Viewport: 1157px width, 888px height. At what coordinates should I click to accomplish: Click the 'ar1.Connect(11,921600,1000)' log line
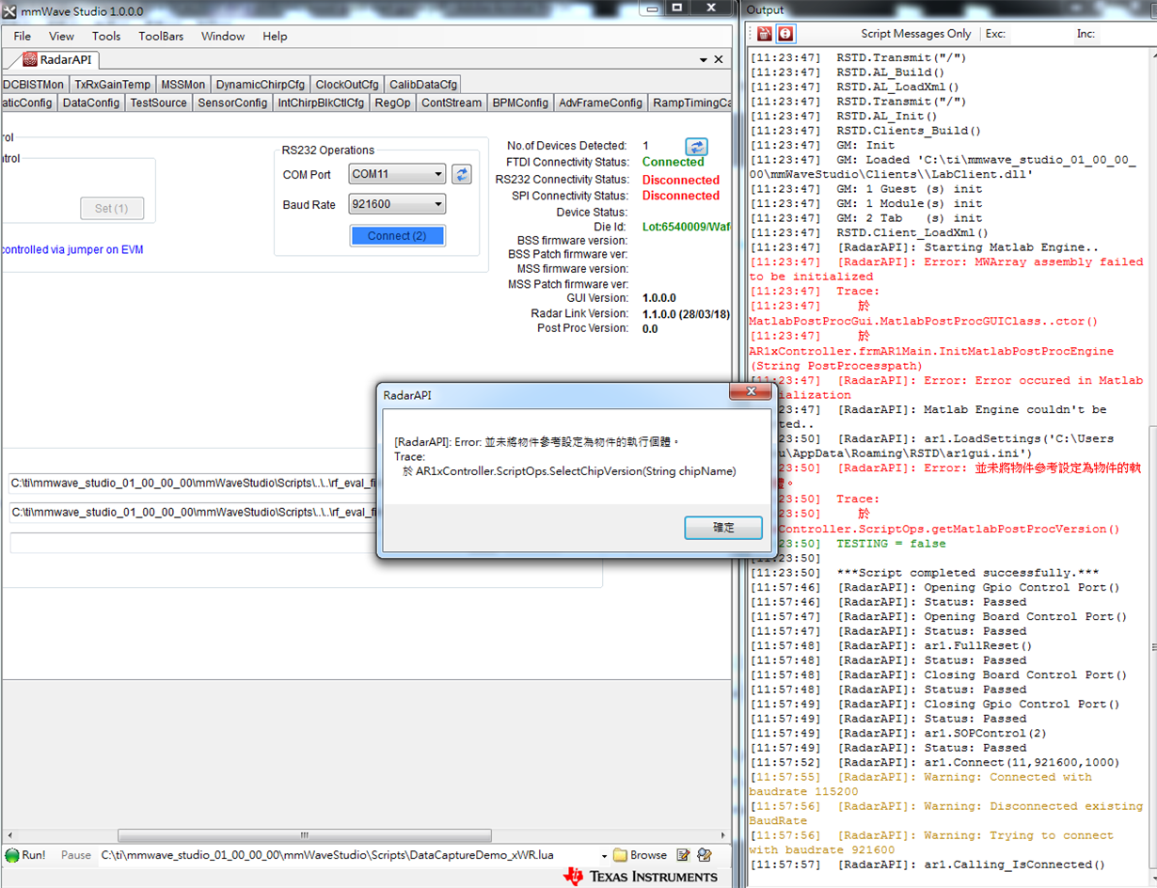(x=1022, y=762)
